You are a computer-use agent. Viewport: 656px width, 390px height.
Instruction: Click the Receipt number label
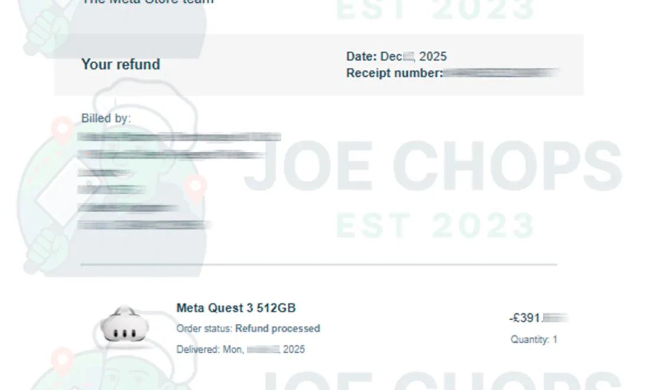[x=394, y=73]
